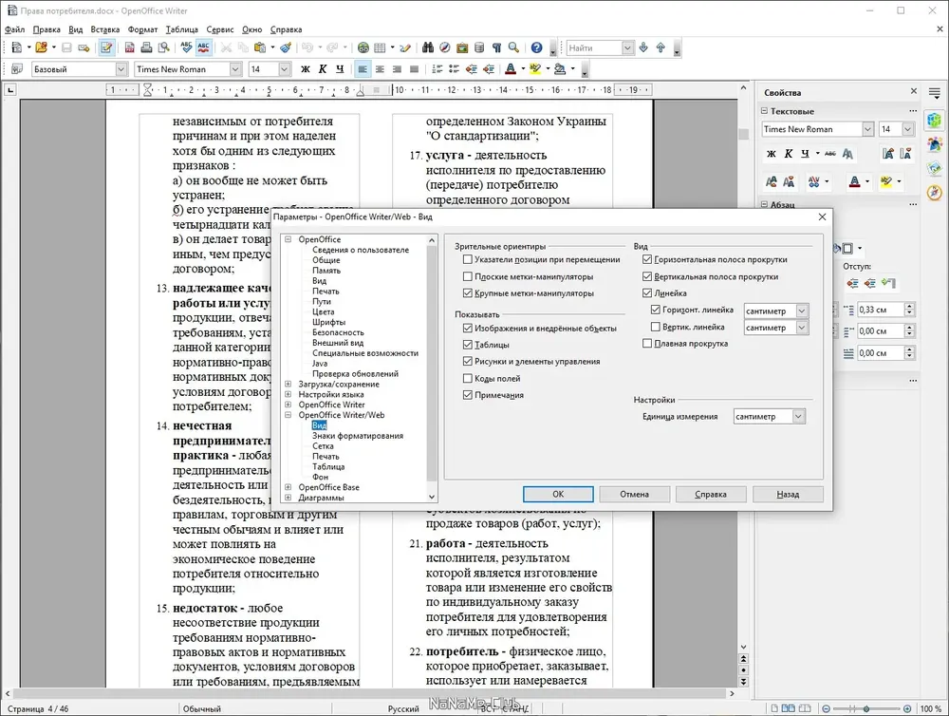Enable the Плавная прокрутка checkbox
Screen dimensions: 949x716
pyautogui.click(x=647, y=344)
